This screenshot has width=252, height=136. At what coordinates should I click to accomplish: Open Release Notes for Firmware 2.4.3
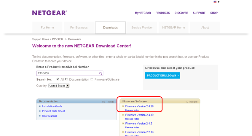132,127
